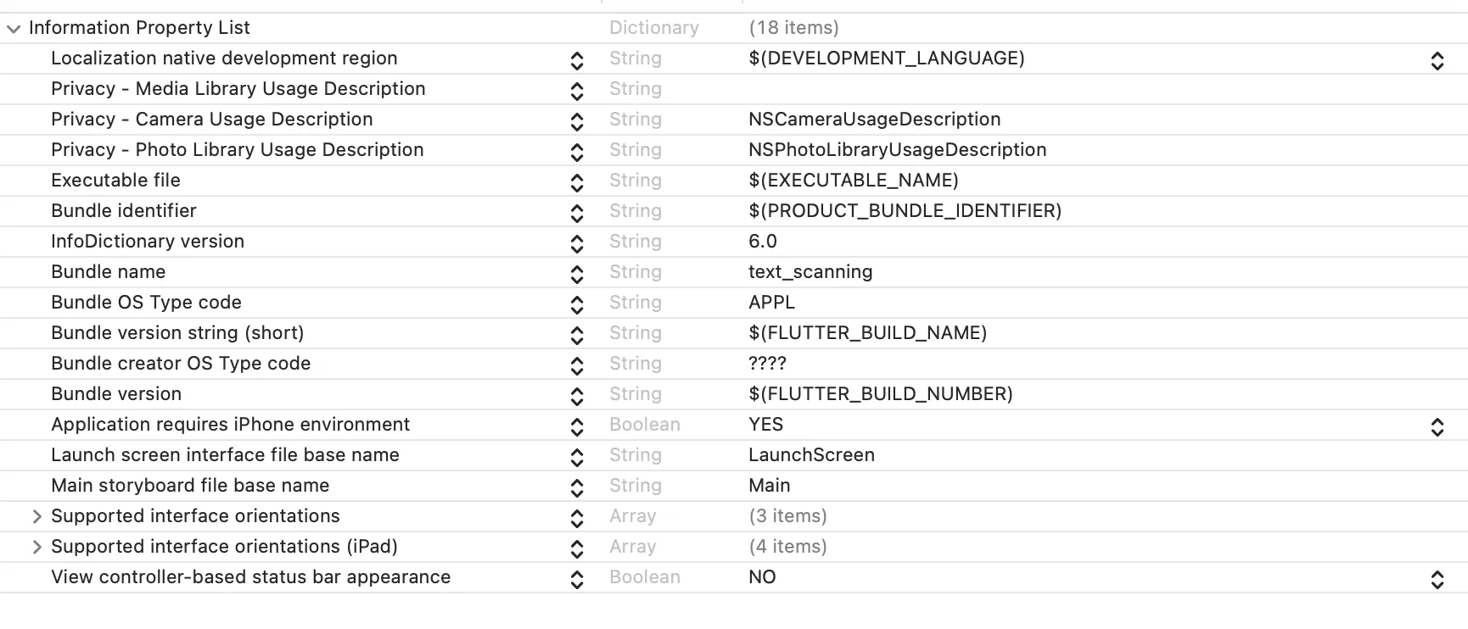This screenshot has width=1468, height=629.
Task: Select the text_scanning bundle name value
Action: coord(810,272)
